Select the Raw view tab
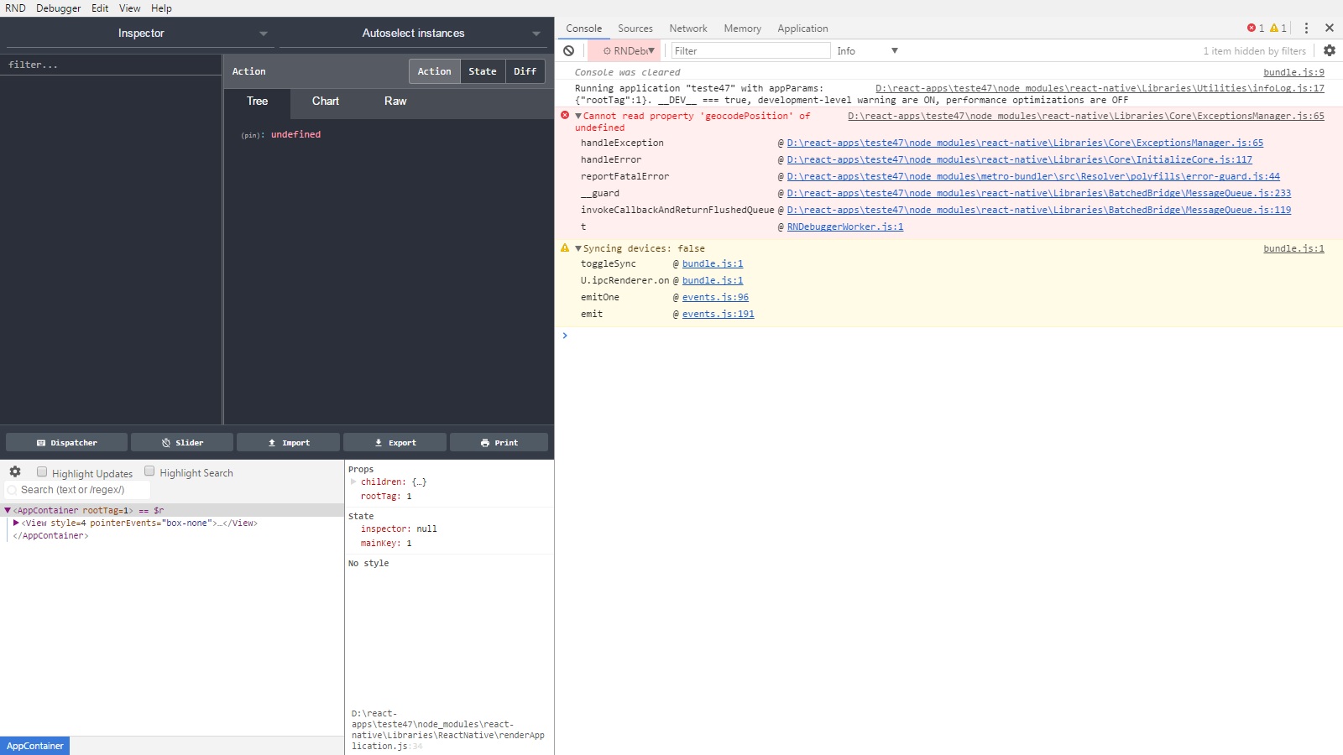1343x755 pixels. [x=395, y=102]
